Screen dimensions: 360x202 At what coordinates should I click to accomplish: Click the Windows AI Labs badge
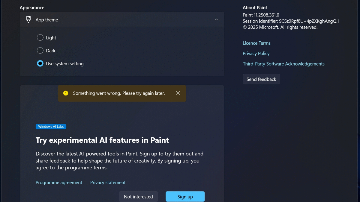click(x=51, y=127)
